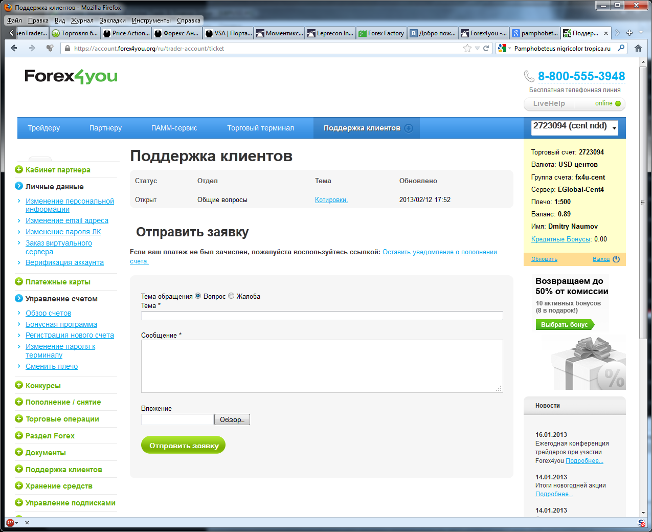
Task: Open the URL history dropdown arrow in address bar
Action: pyautogui.click(x=477, y=49)
